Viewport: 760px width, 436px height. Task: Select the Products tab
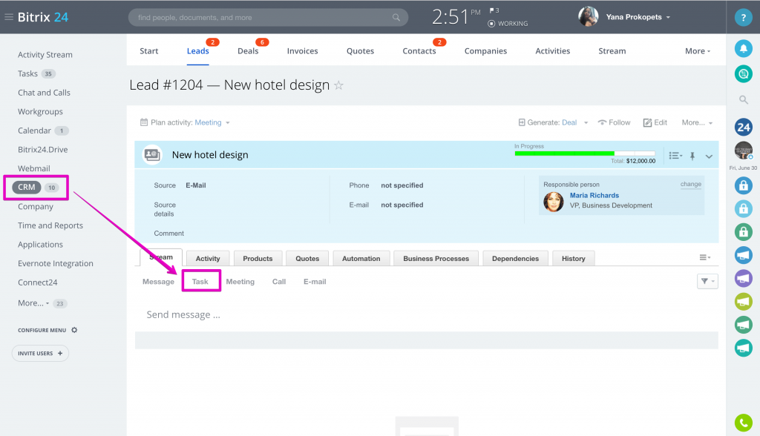(258, 258)
